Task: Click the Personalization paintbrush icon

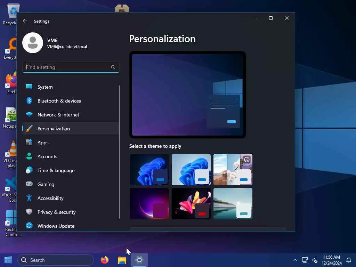Action: 29,129
